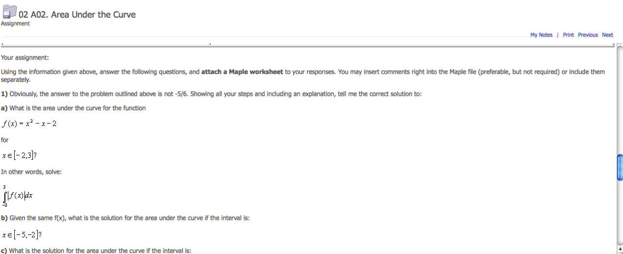Click the 'In other words, solve:' line
This screenshot has height=254, width=623.
(x=31, y=172)
